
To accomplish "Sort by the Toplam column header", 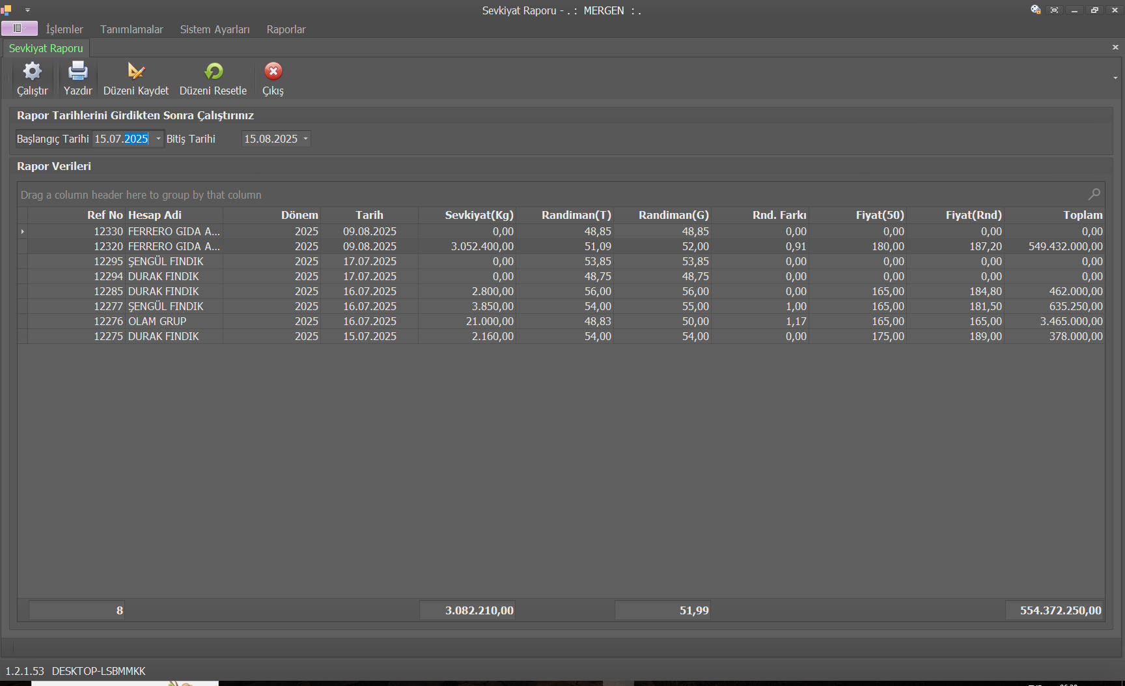I will 1082,215.
